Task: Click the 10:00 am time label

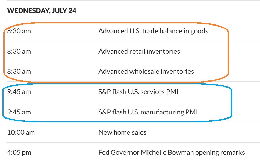Action: click(x=21, y=132)
